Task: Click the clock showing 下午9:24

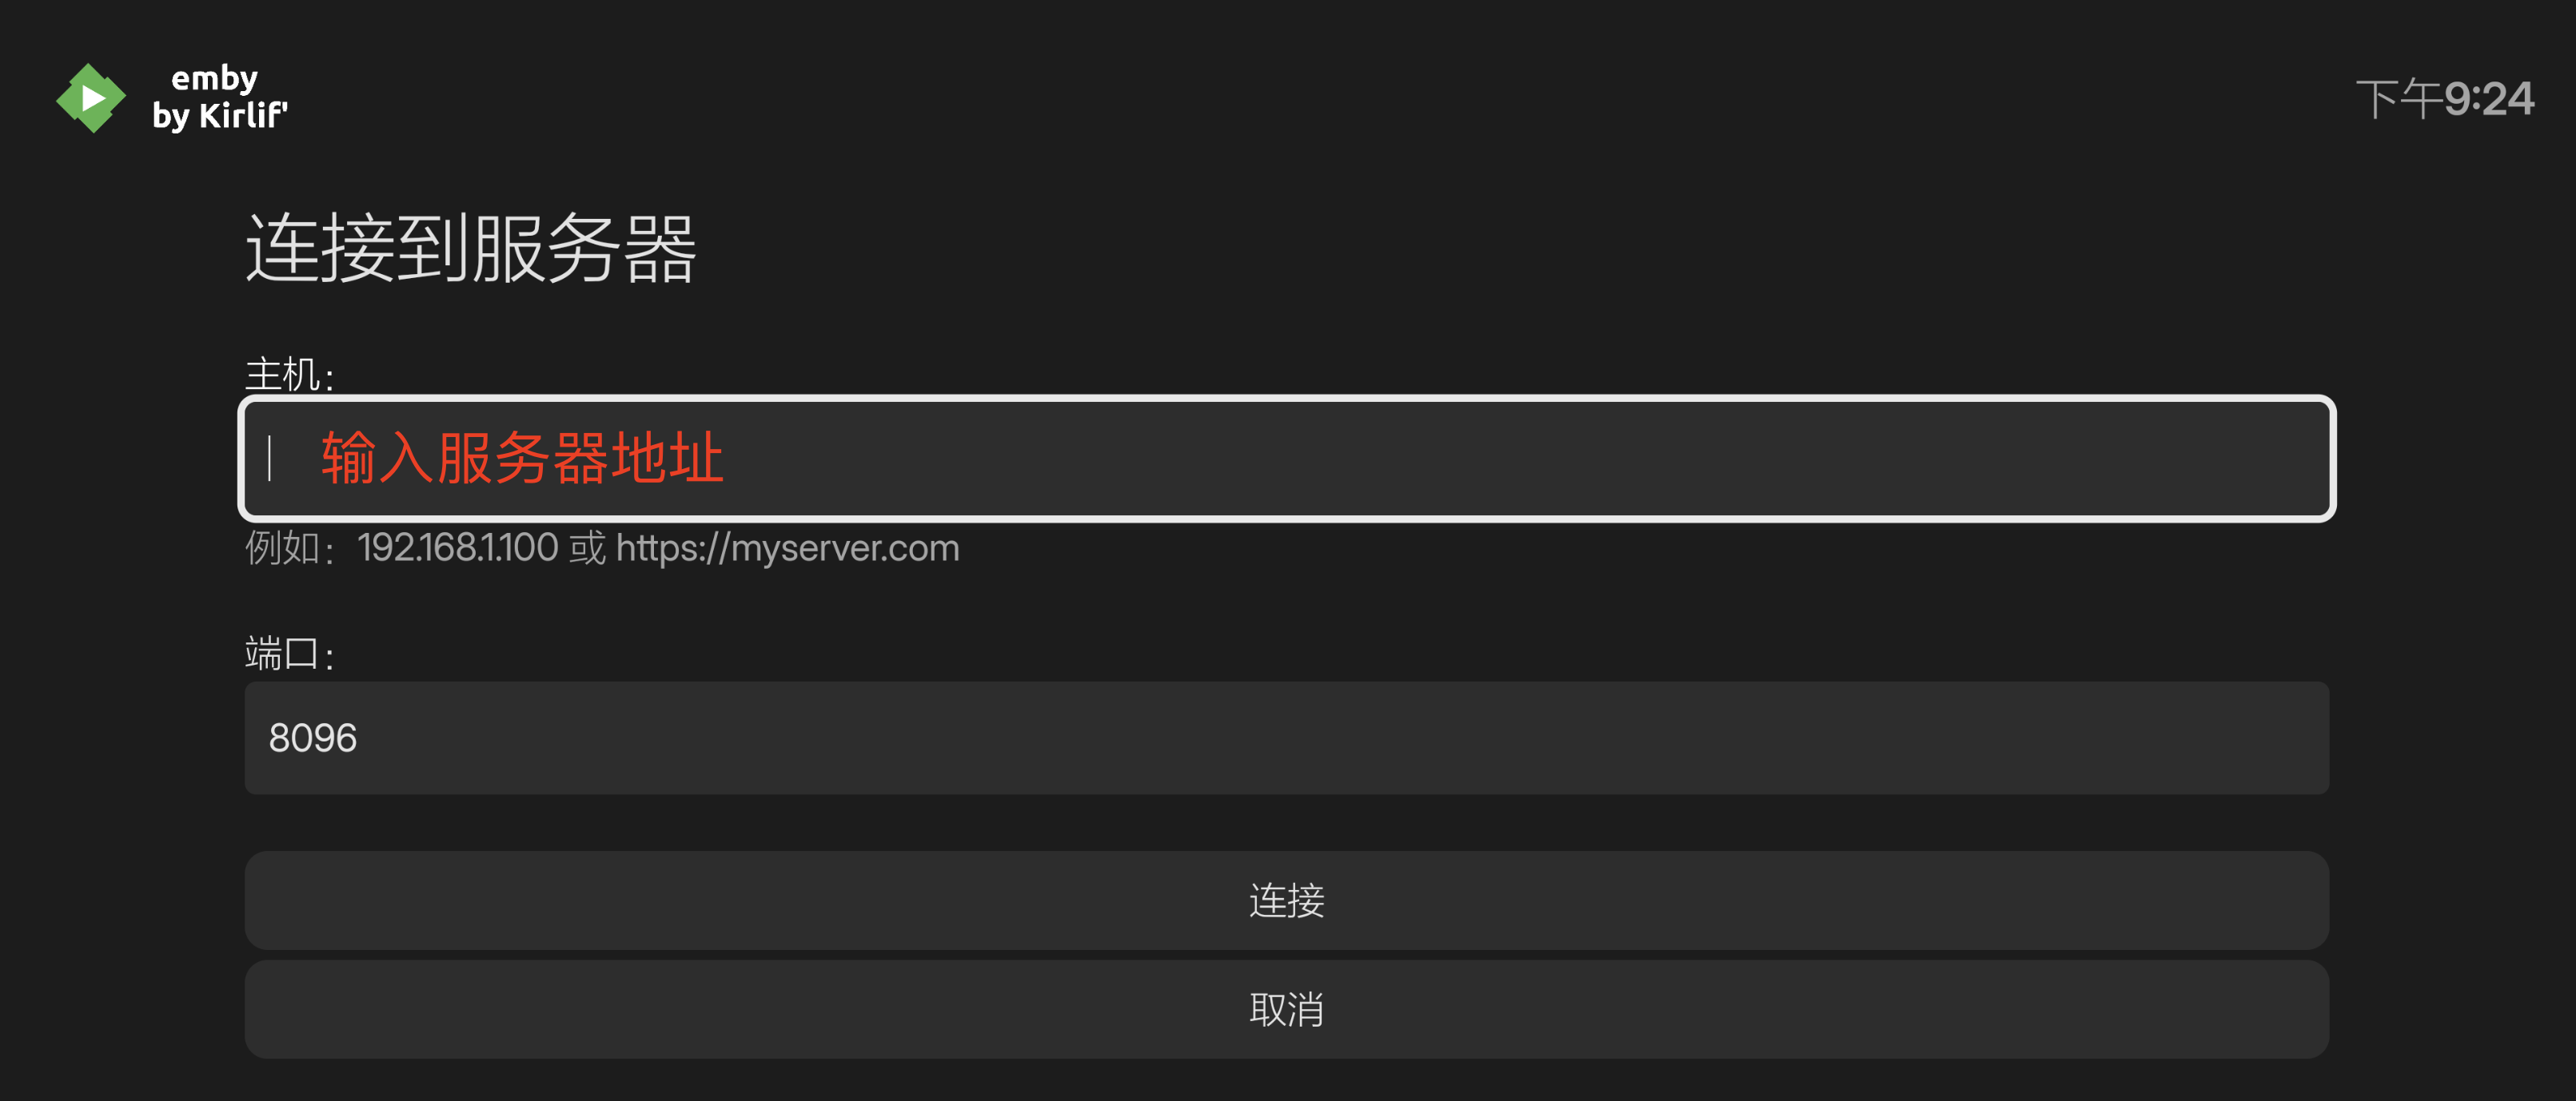Action: pos(2445,99)
